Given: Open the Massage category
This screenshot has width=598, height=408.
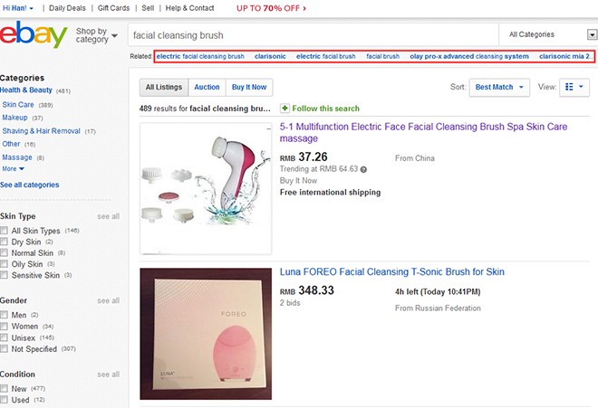Looking at the screenshot, I should coord(17,157).
